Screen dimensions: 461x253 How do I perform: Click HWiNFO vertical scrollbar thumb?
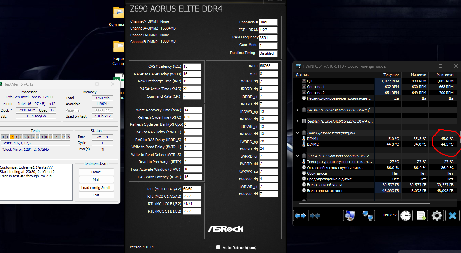[460, 137]
